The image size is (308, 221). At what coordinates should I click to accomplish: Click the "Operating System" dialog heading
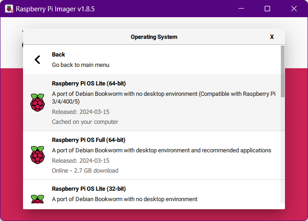click(154, 37)
